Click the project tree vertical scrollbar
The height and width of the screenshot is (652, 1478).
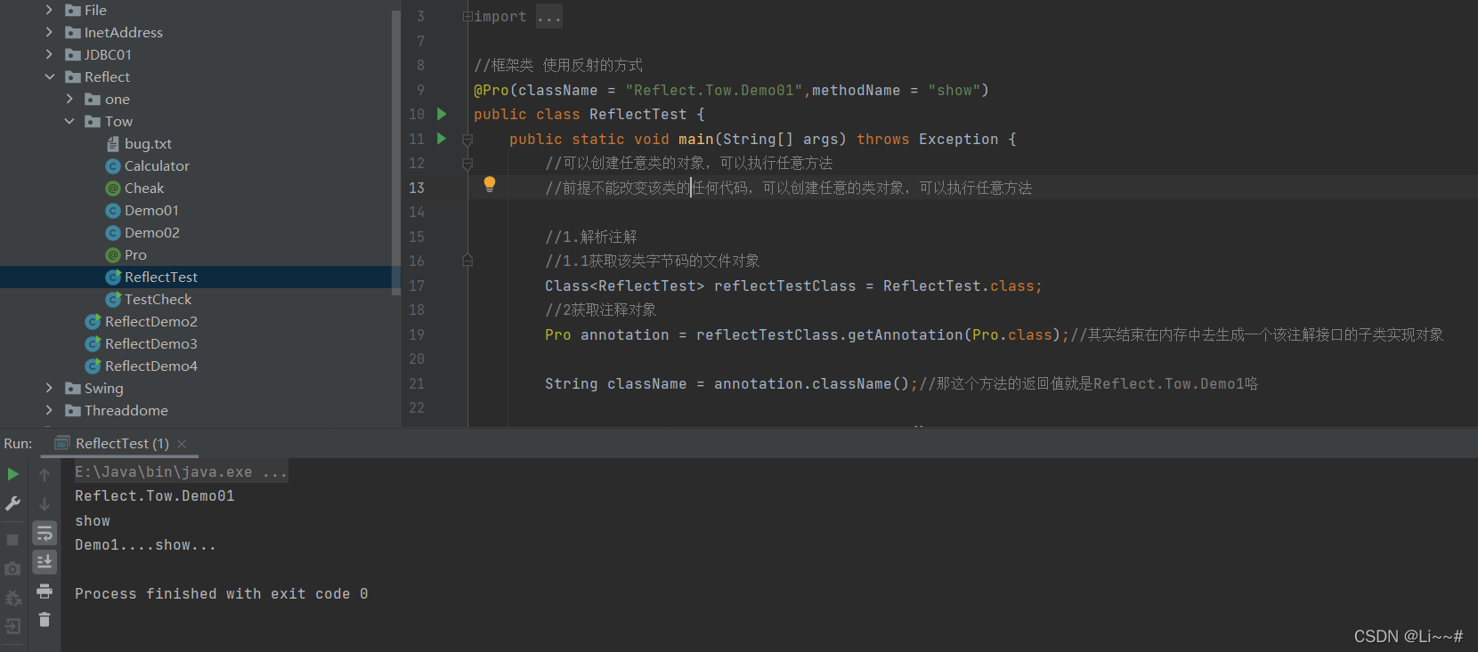point(396,151)
